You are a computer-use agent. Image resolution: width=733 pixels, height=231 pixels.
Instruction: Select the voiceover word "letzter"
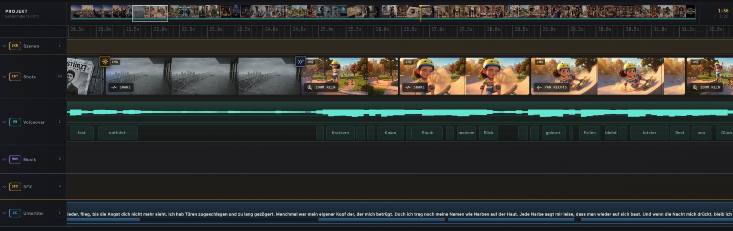650,133
